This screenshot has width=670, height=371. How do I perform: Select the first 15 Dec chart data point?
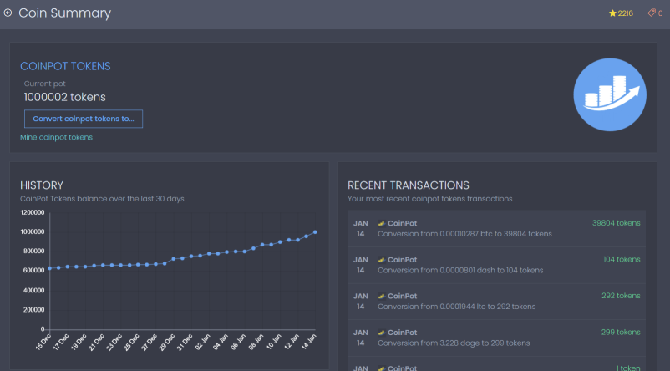click(49, 268)
